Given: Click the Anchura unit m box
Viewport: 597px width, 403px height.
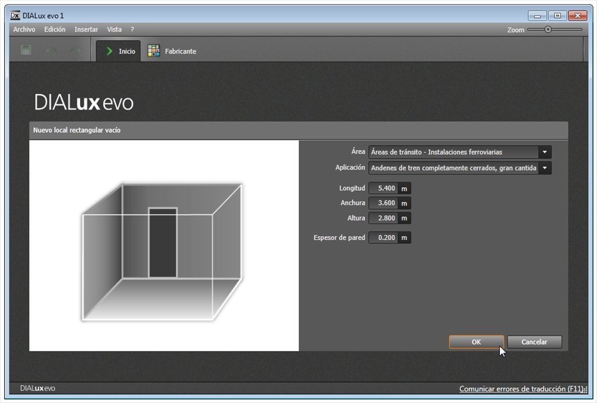Looking at the screenshot, I should [x=404, y=203].
